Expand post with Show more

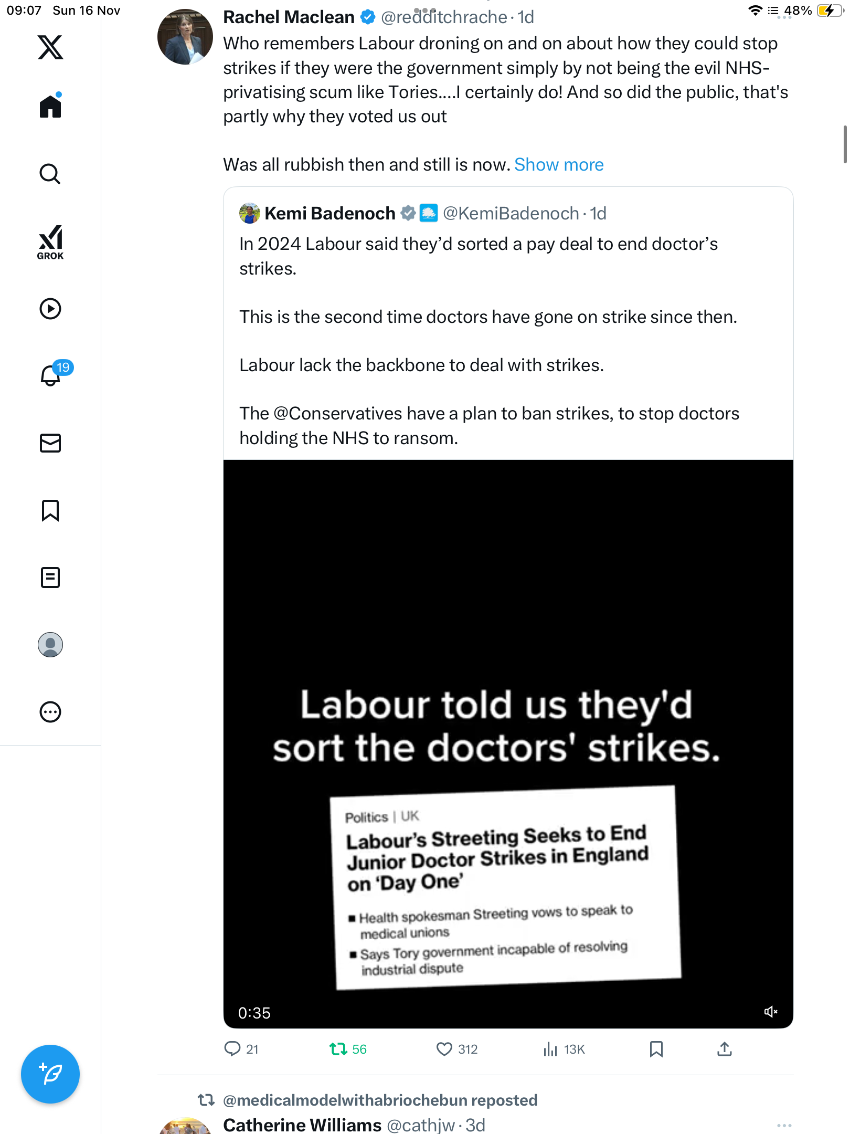(559, 165)
